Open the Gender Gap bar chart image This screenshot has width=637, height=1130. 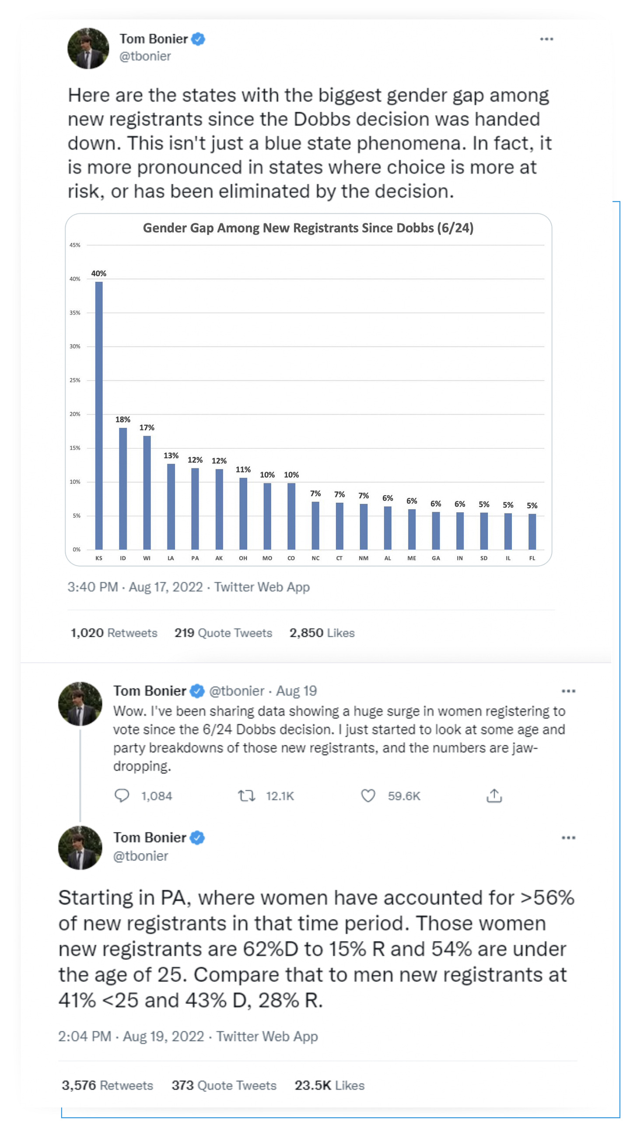pos(308,390)
